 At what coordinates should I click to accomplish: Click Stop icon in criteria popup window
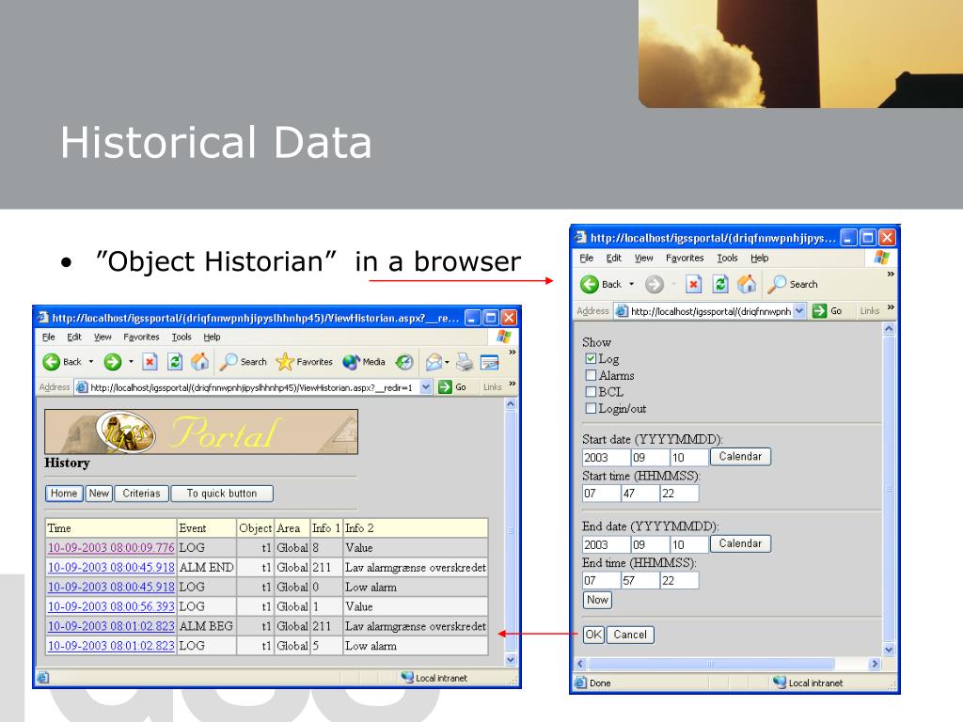click(693, 284)
